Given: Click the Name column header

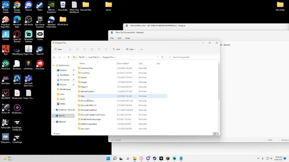Looking at the screenshot, I should pos(97,63).
